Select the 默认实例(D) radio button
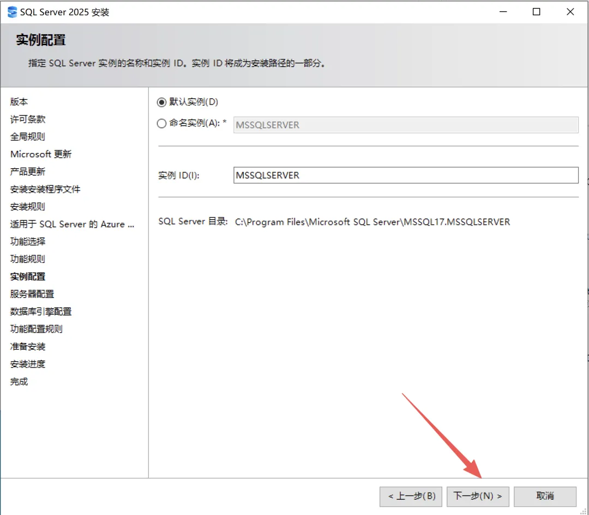This screenshot has width=589, height=515. coord(161,102)
